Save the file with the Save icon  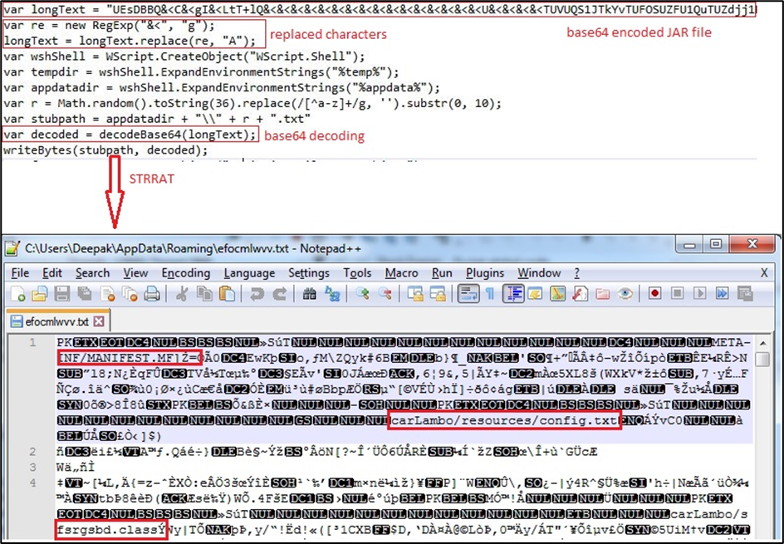click(x=62, y=293)
